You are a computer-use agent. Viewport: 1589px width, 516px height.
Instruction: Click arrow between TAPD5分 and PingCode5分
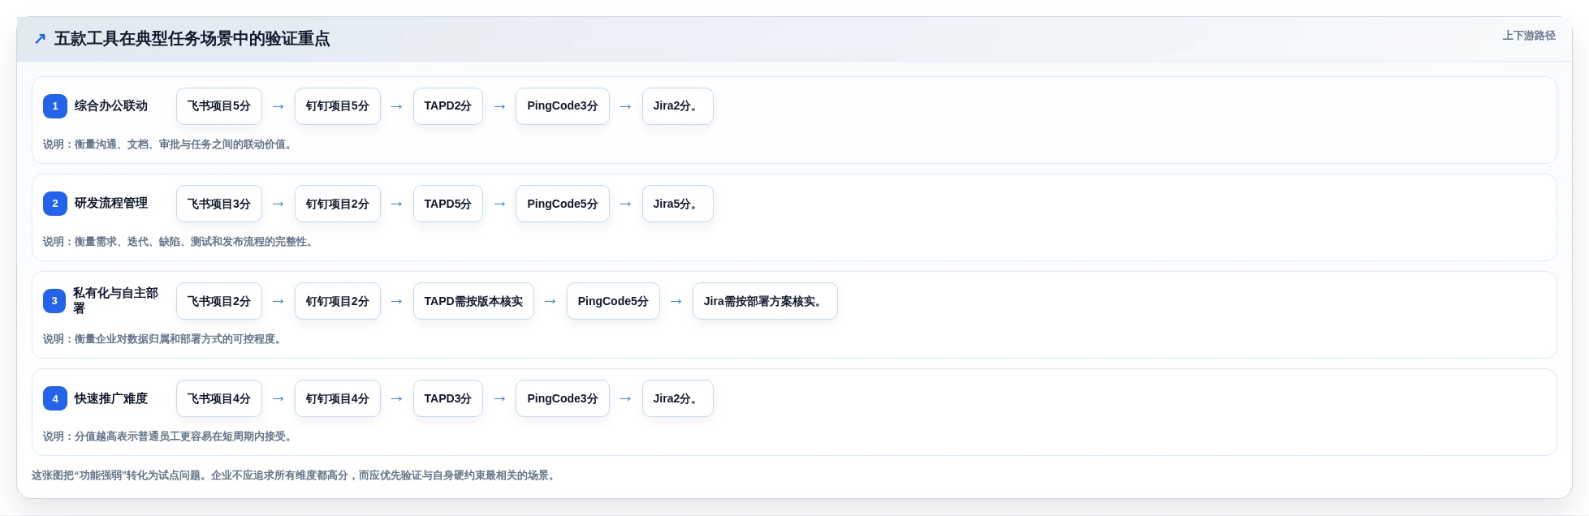pyautogui.click(x=499, y=204)
